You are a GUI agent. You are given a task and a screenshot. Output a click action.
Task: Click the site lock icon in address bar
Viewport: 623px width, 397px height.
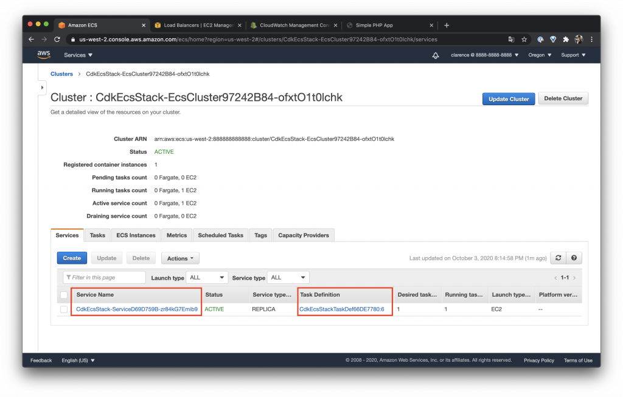pos(73,40)
